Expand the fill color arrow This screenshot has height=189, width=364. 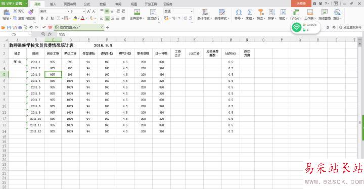pos(79,18)
